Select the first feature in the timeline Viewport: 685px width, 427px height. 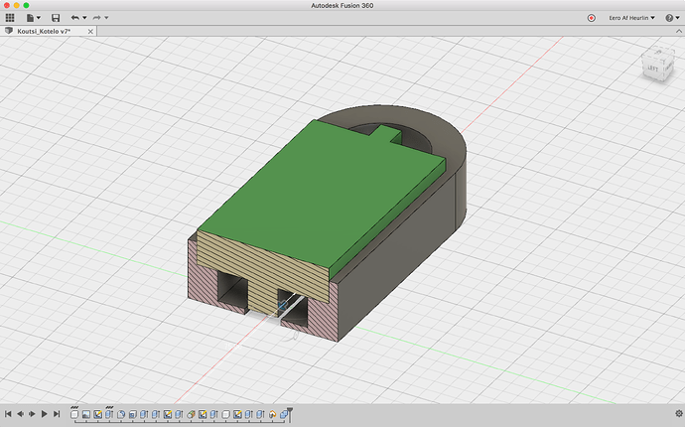click(x=74, y=414)
